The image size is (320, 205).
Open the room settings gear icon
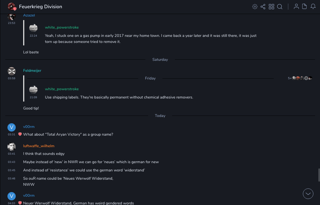(x=255, y=7)
